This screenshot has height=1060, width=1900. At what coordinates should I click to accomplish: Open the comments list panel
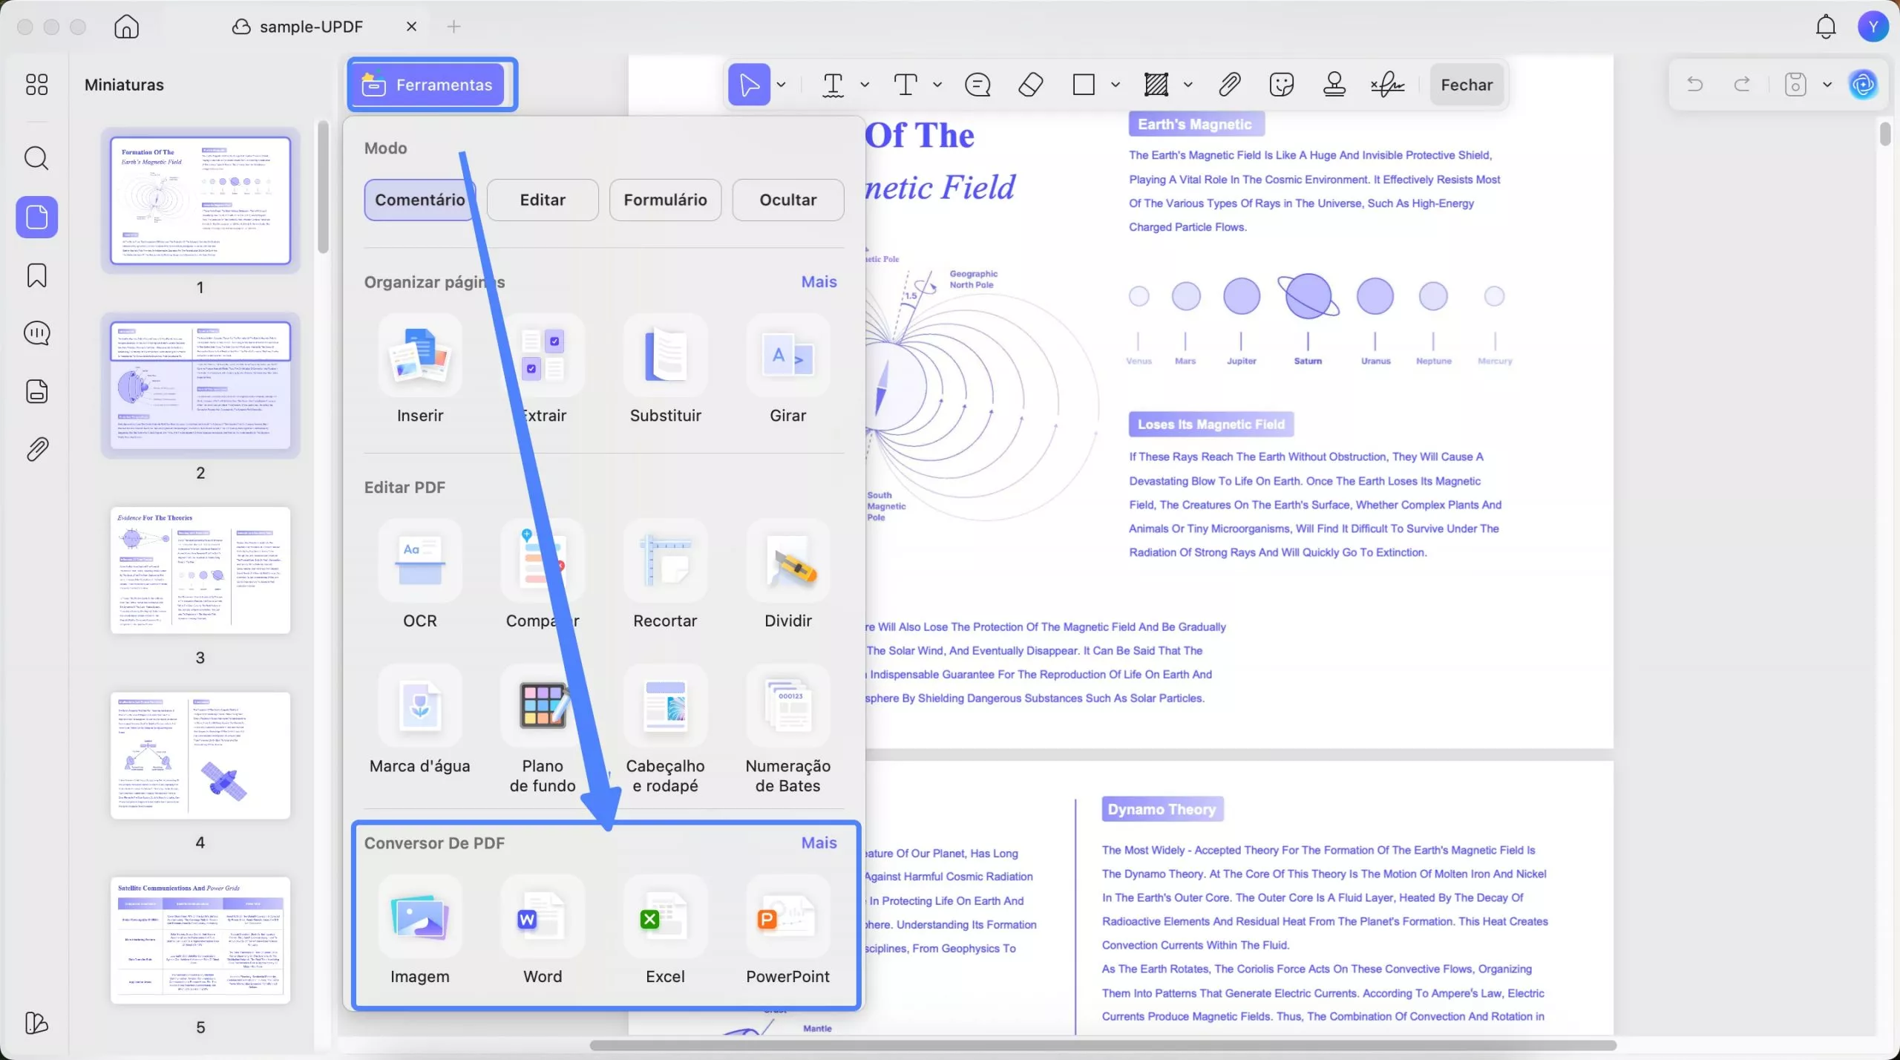(36, 333)
